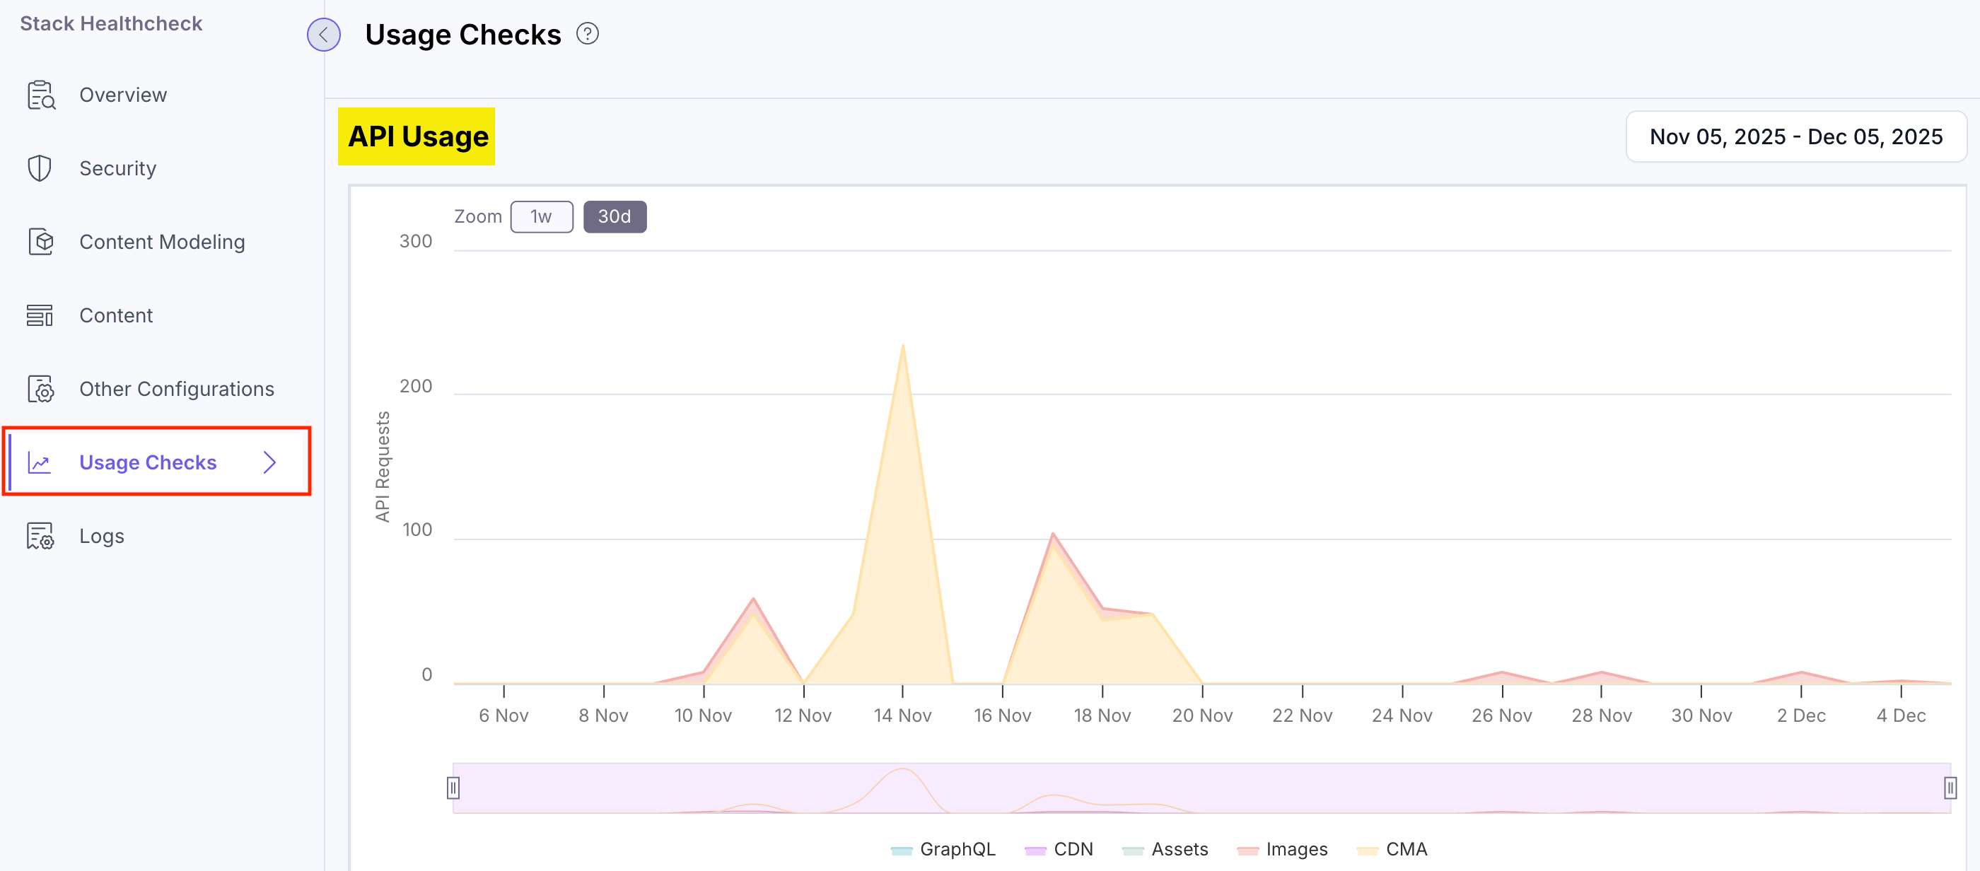Select the Usage Checks graph icon

(40, 462)
